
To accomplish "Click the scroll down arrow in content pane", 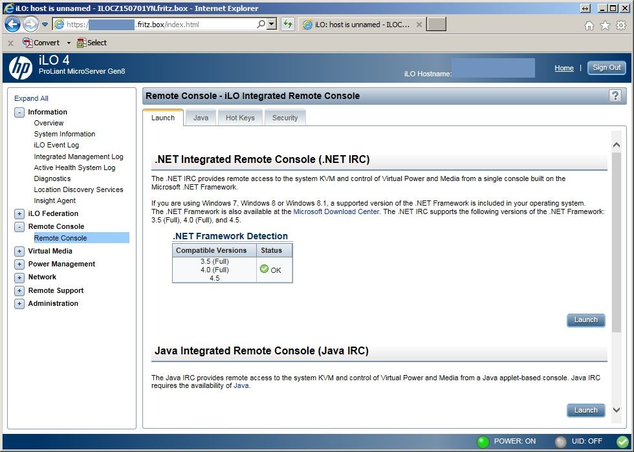I will [x=616, y=410].
